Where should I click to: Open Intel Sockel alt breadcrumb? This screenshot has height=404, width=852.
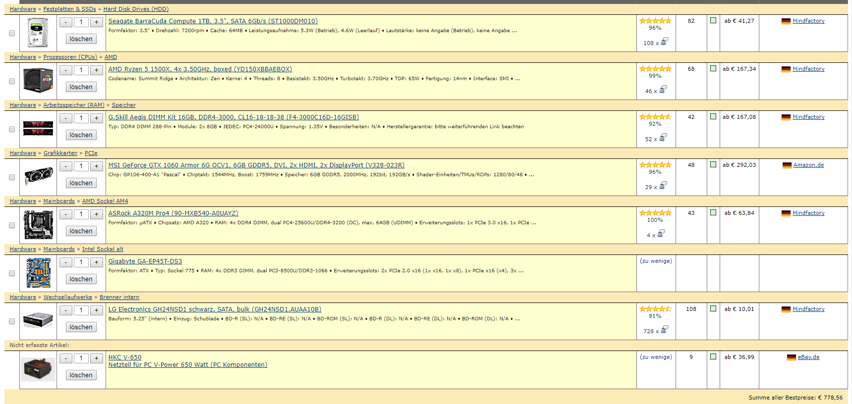coord(103,249)
